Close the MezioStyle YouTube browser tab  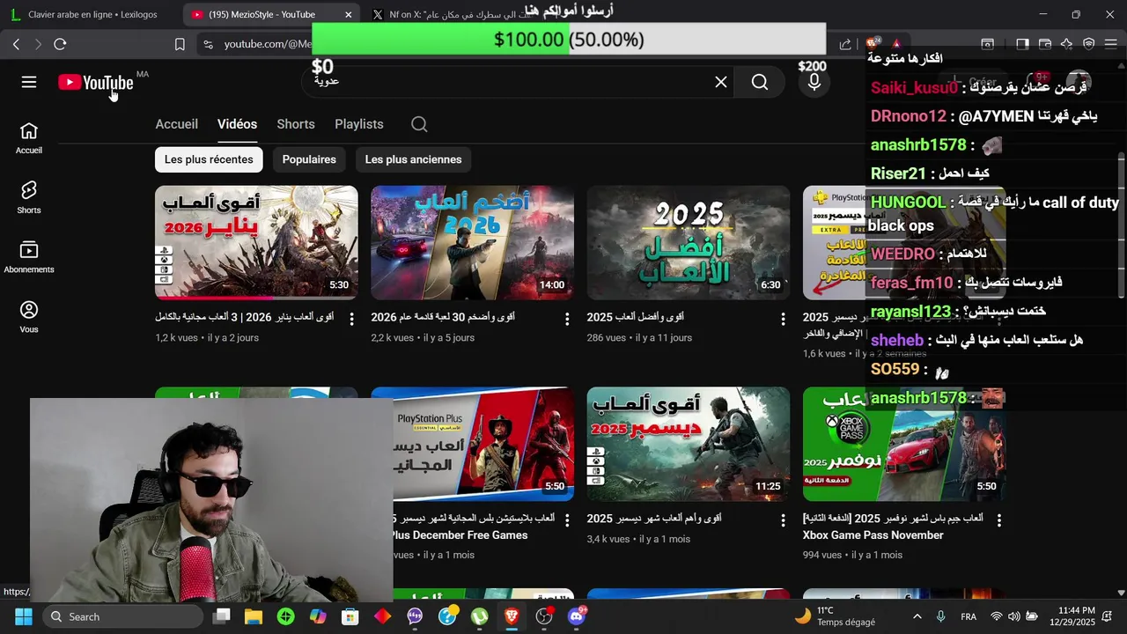click(349, 14)
